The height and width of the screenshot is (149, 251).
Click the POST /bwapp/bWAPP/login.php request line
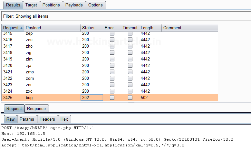coord(48,128)
